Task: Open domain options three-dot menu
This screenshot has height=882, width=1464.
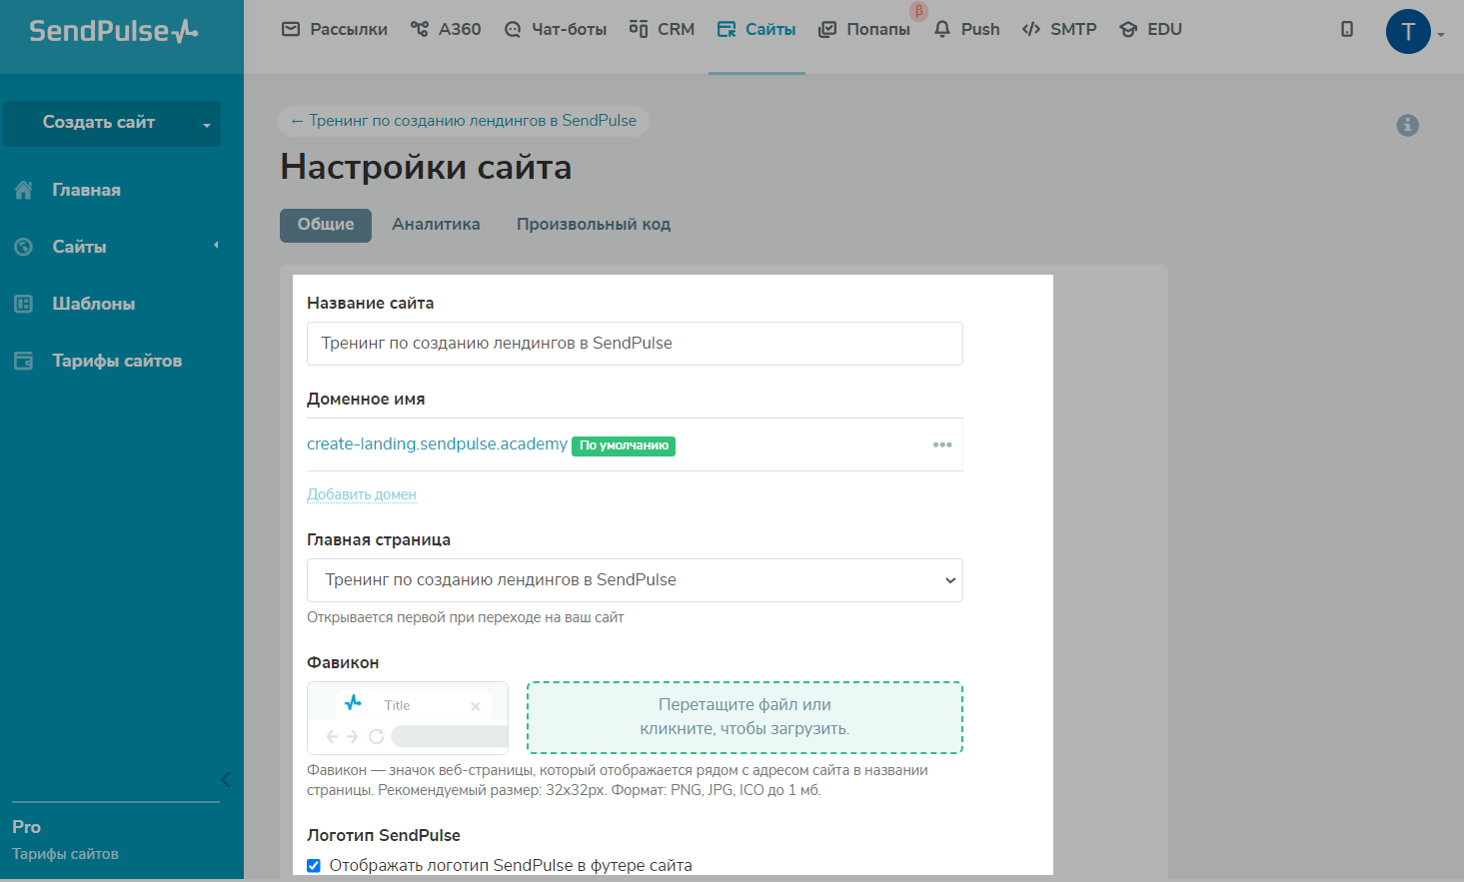Action: click(x=941, y=444)
